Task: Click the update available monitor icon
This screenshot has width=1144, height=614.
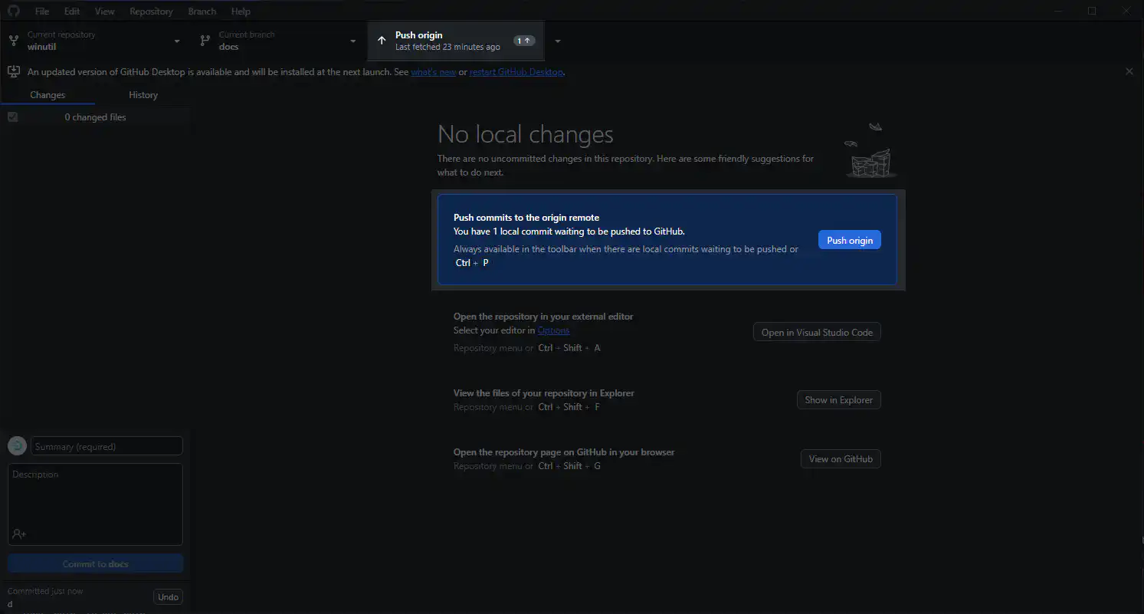Action: (x=13, y=71)
